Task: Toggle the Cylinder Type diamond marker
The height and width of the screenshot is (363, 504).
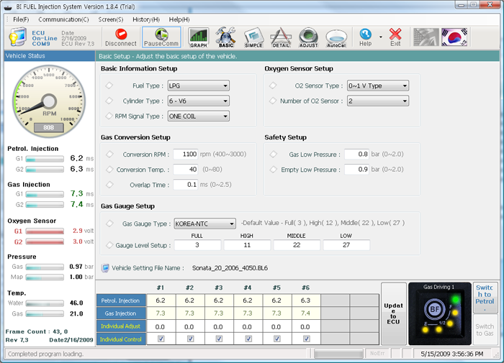Action: pos(109,101)
